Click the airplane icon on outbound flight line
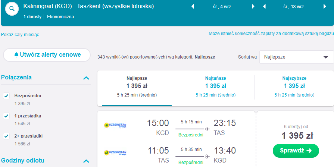The width and height of the screenshot is (334, 167). pos(207,129)
